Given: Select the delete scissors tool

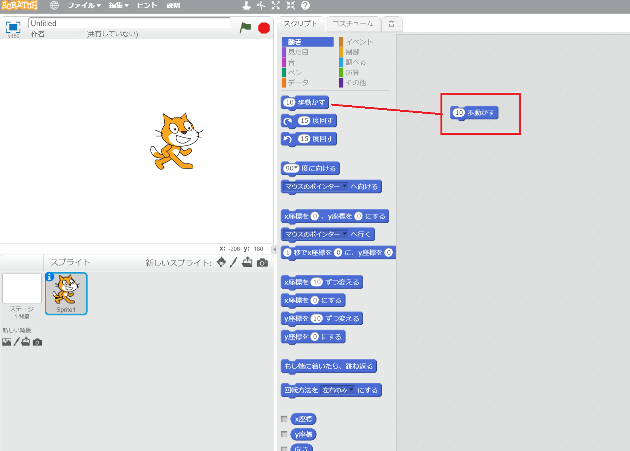Looking at the screenshot, I should 261,5.
